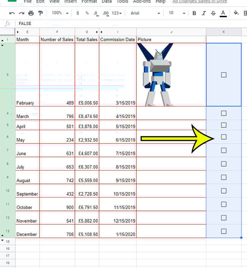This screenshot has width=247, height=268.
Task: Apply strikethrough formatting
Action: tap(213, 13)
